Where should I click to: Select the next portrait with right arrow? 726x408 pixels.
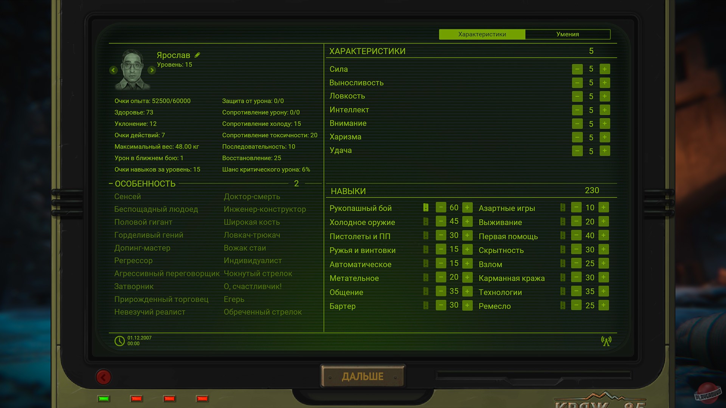tap(152, 70)
